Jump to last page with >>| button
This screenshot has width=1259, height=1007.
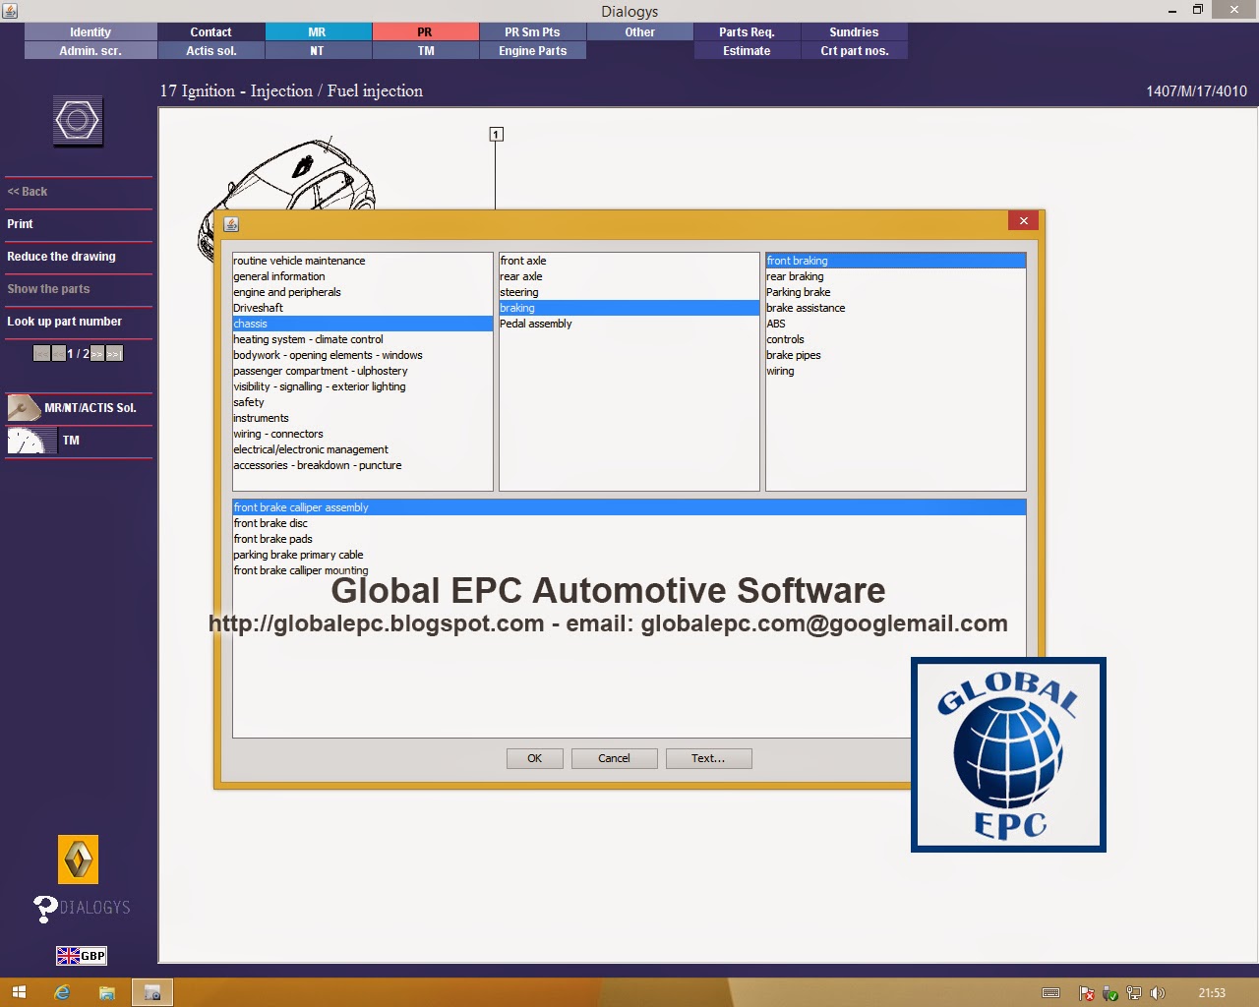114,353
